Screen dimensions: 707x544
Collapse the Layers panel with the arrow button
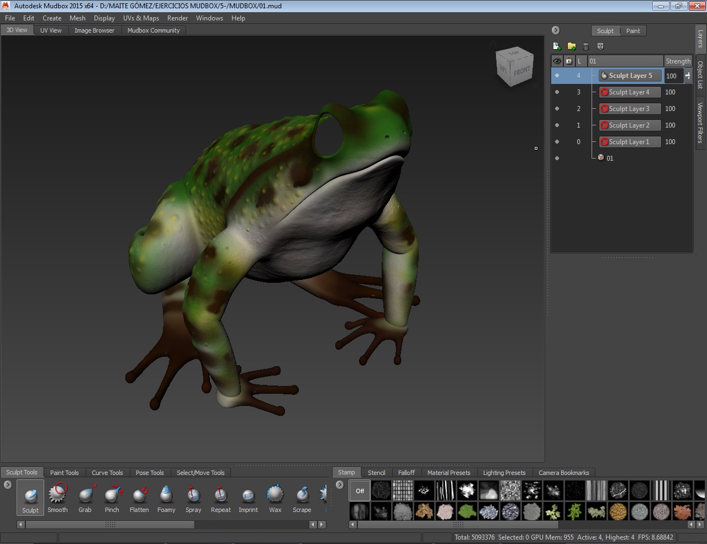coord(556,30)
